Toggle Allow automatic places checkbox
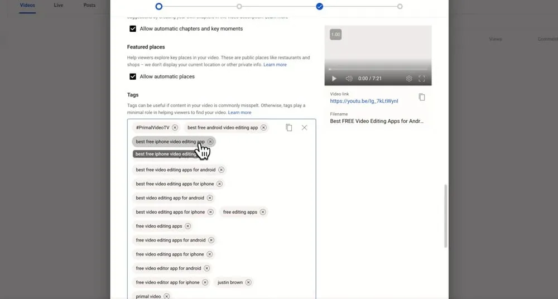Viewport: 558px width, 299px height. point(133,76)
